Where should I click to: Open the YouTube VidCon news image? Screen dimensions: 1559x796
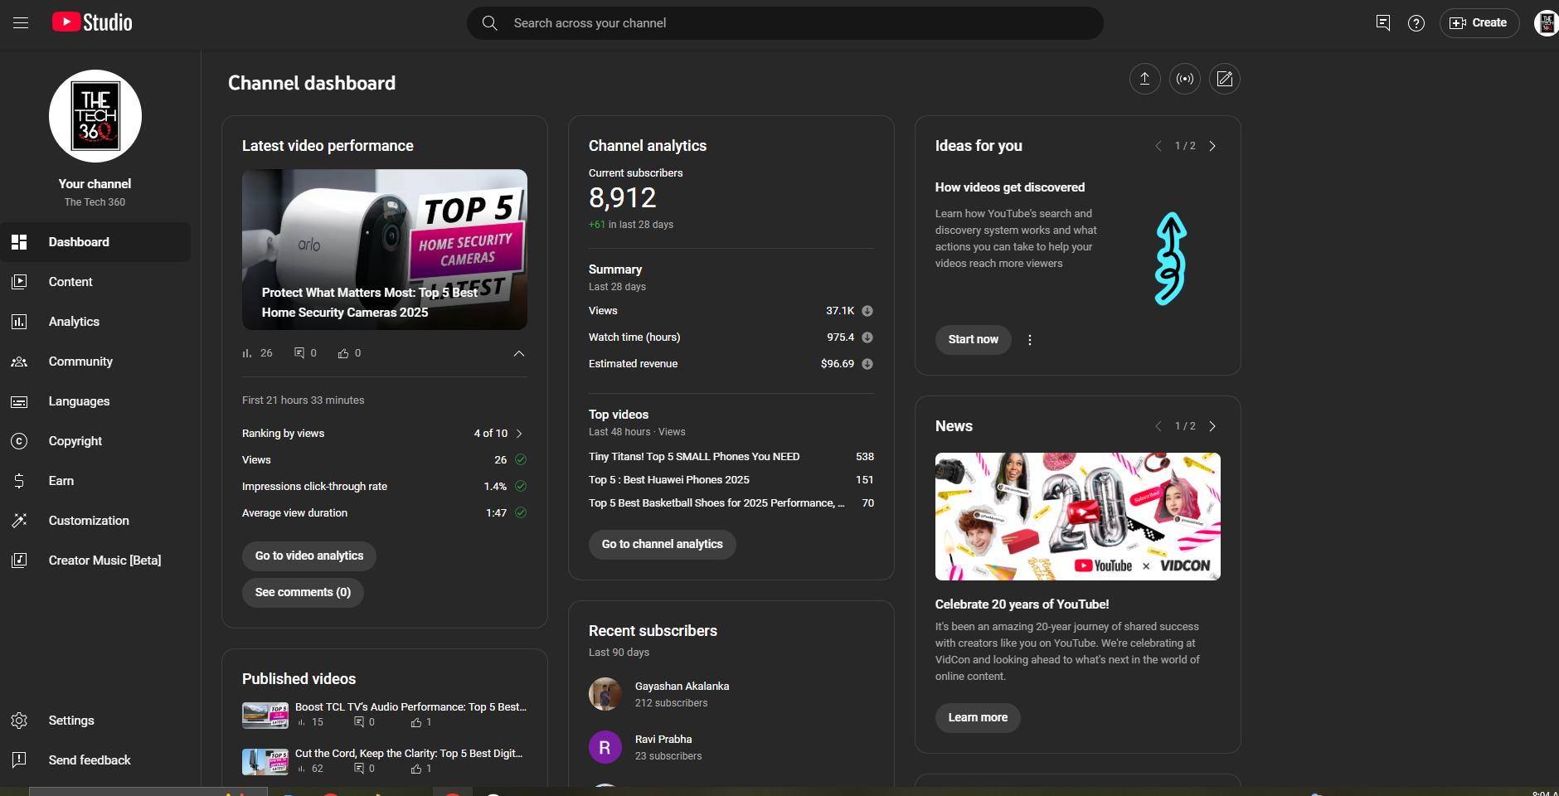pos(1078,517)
